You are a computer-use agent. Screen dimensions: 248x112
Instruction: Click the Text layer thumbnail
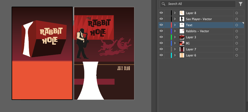(x=182, y=25)
